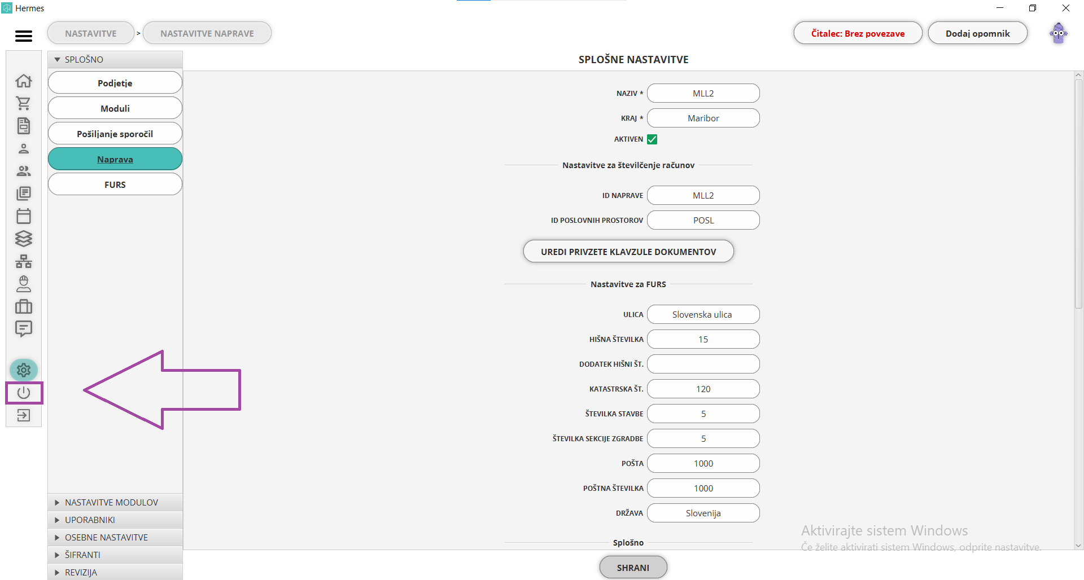Collapse the SPLOŠNO section
The image size is (1084, 580).
(x=115, y=59)
